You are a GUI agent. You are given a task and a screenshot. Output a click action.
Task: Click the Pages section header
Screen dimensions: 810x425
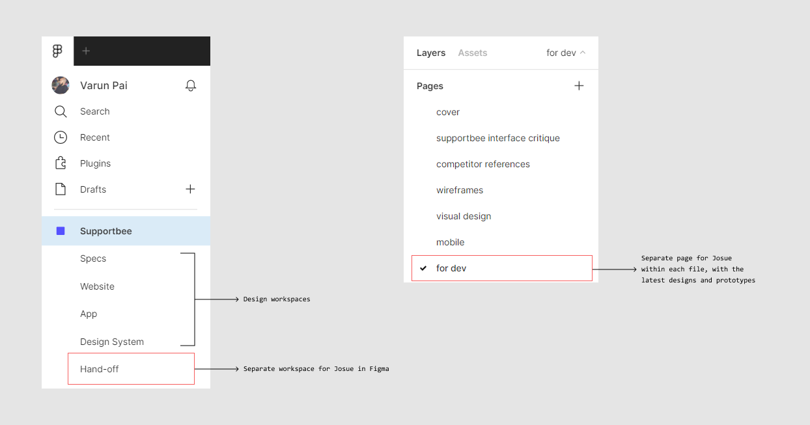[x=430, y=86]
